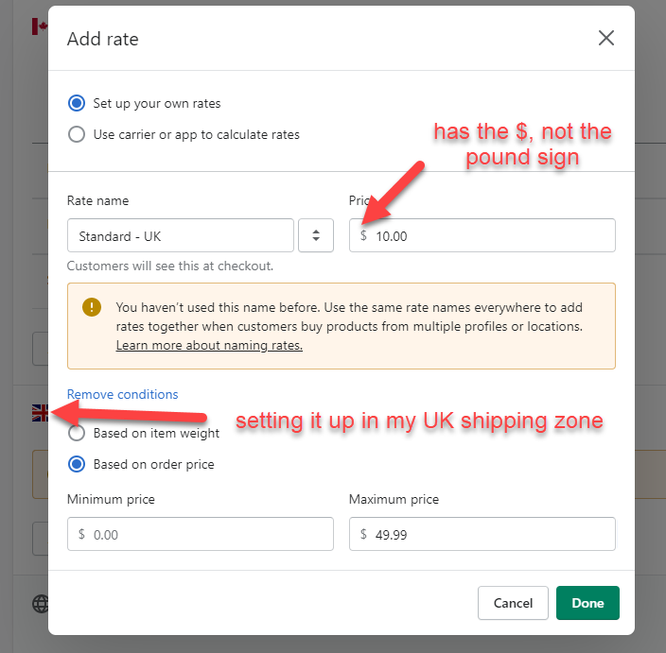This screenshot has width=666, height=653.
Task: Click the Canada flag icon
Action: [x=39, y=26]
